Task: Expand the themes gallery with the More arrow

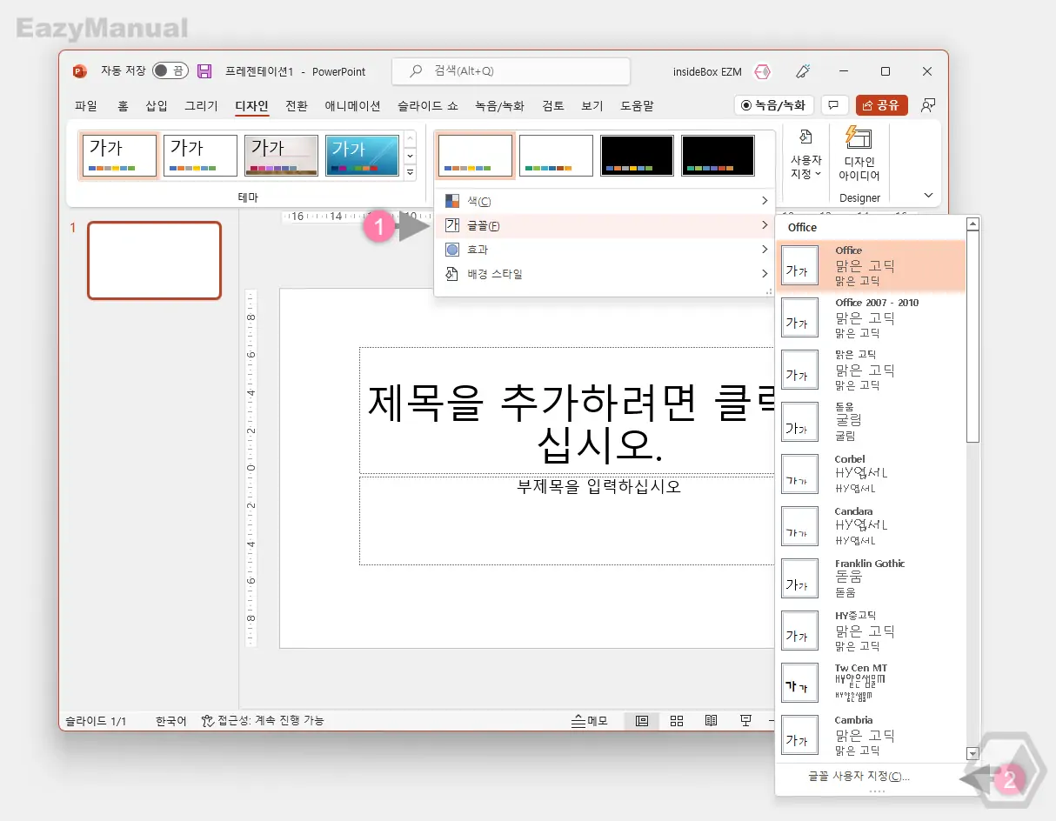Action: tap(409, 171)
